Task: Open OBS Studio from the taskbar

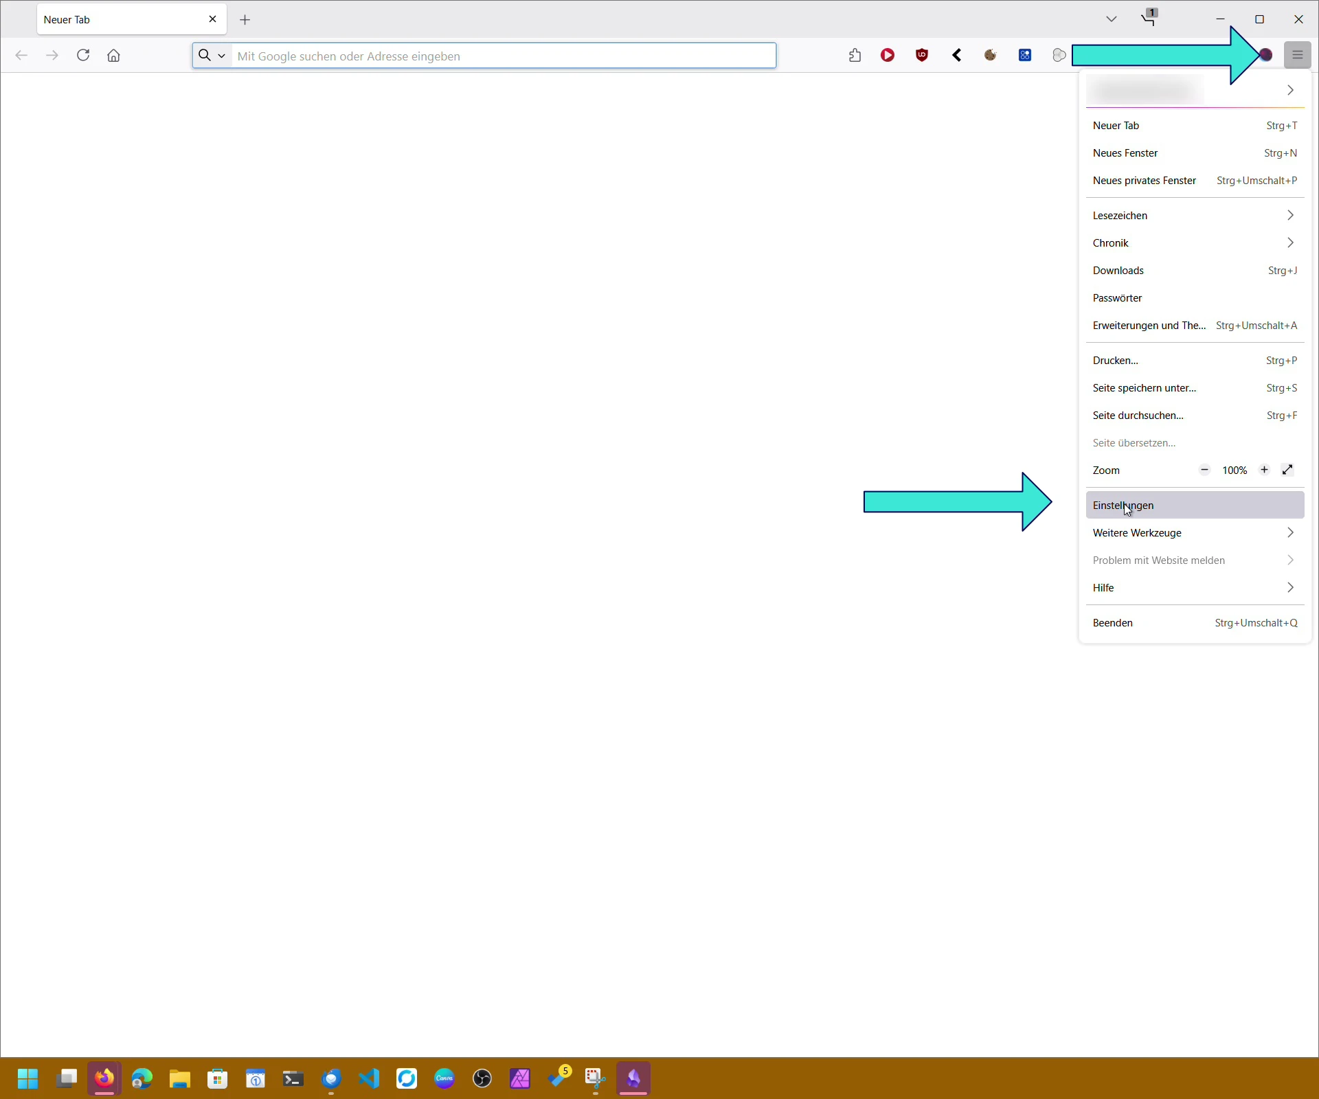Action: [x=482, y=1079]
